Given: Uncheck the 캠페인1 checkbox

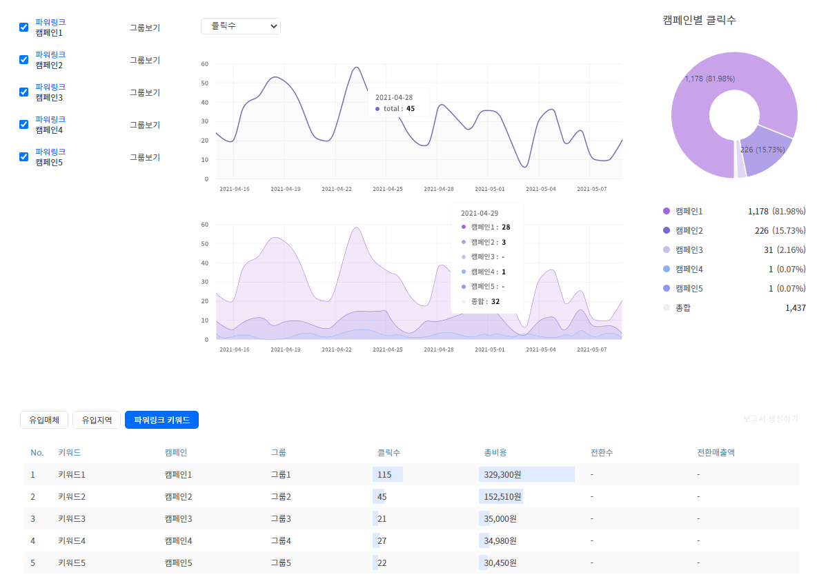Looking at the screenshot, I should (x=23, y=27).
